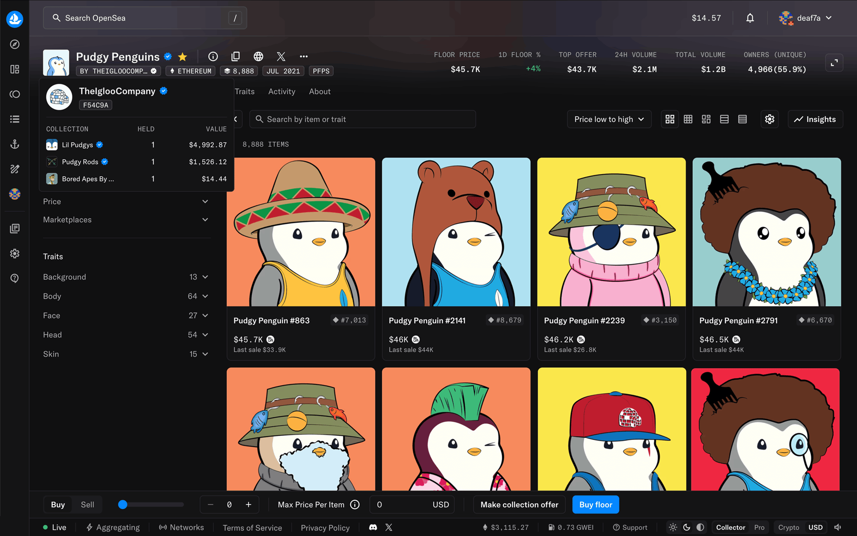The height and width of the screenshot is (536, 857).
Task: Switch to list view icon
Action: (724, 119)
